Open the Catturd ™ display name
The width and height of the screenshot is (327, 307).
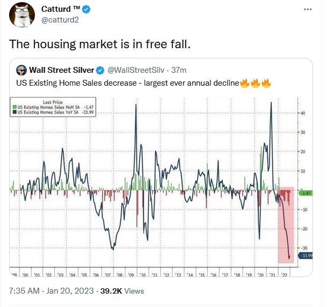[x=61, y=9]
